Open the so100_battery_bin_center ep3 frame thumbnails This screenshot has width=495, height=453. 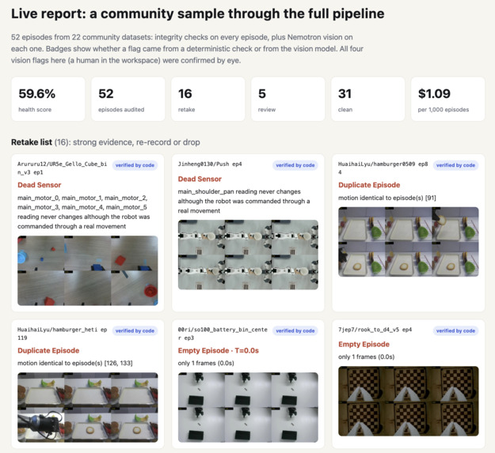coord(248,407)
